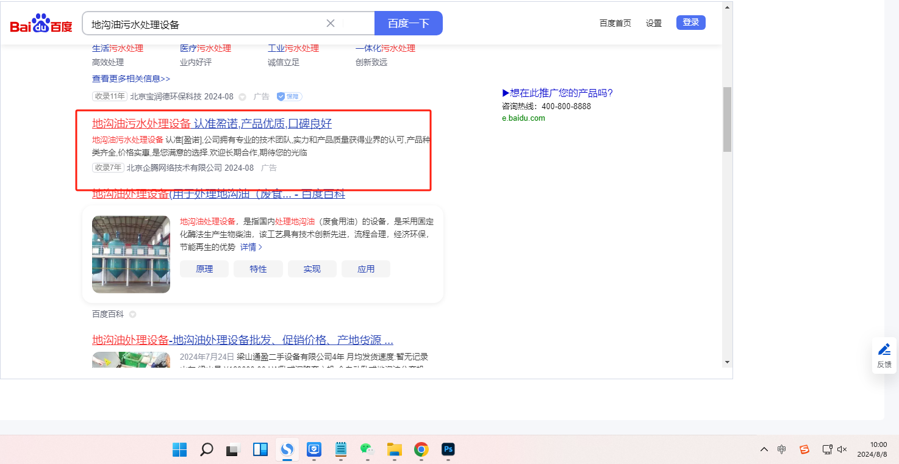Open WeChat from the taskbar

366,450
